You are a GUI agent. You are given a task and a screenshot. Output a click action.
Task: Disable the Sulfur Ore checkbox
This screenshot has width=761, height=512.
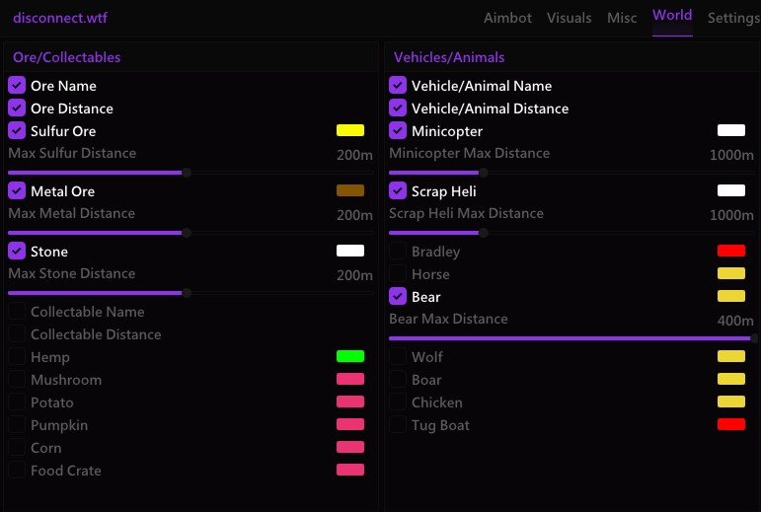click(17, 131)
